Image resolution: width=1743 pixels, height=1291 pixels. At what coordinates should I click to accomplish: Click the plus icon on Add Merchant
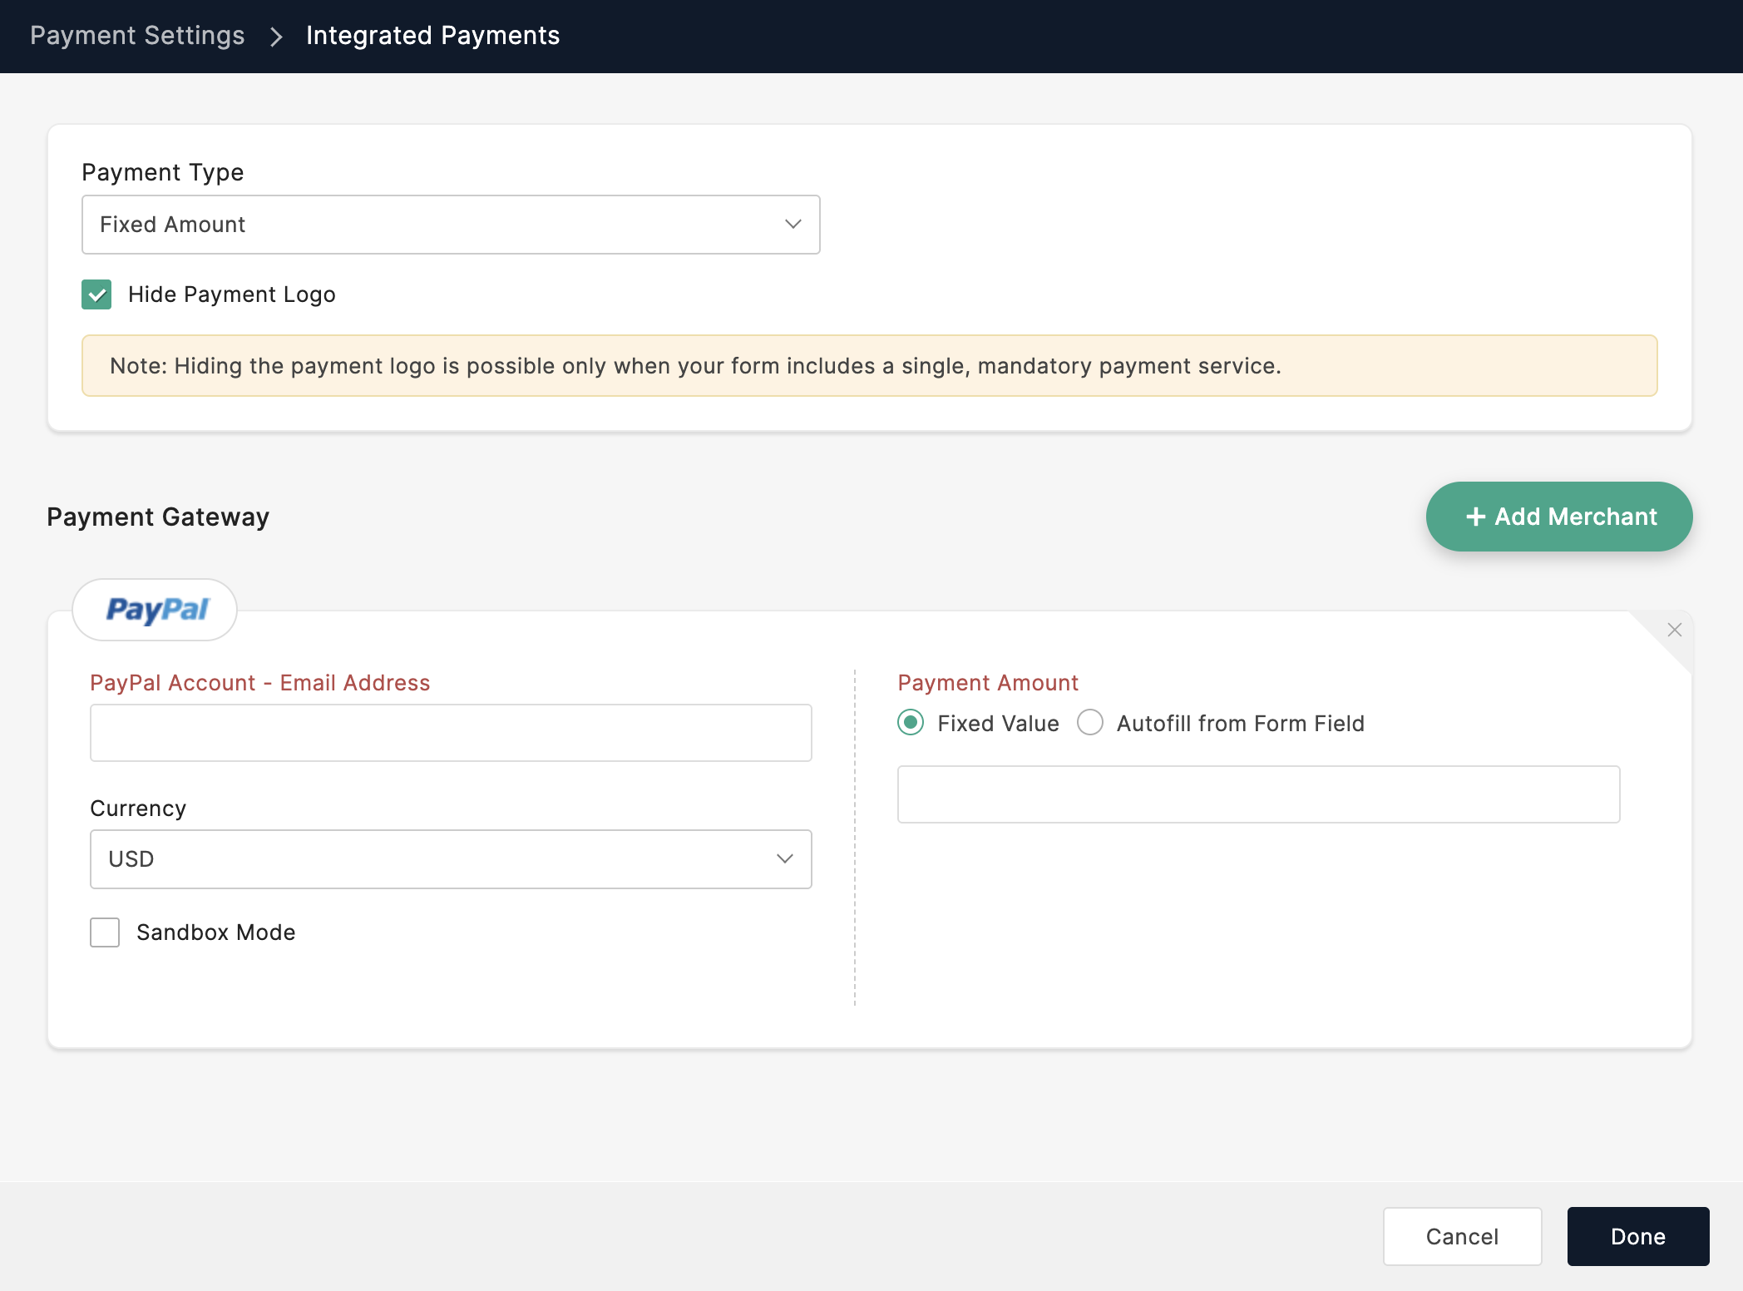click(x=1475, y=517)
